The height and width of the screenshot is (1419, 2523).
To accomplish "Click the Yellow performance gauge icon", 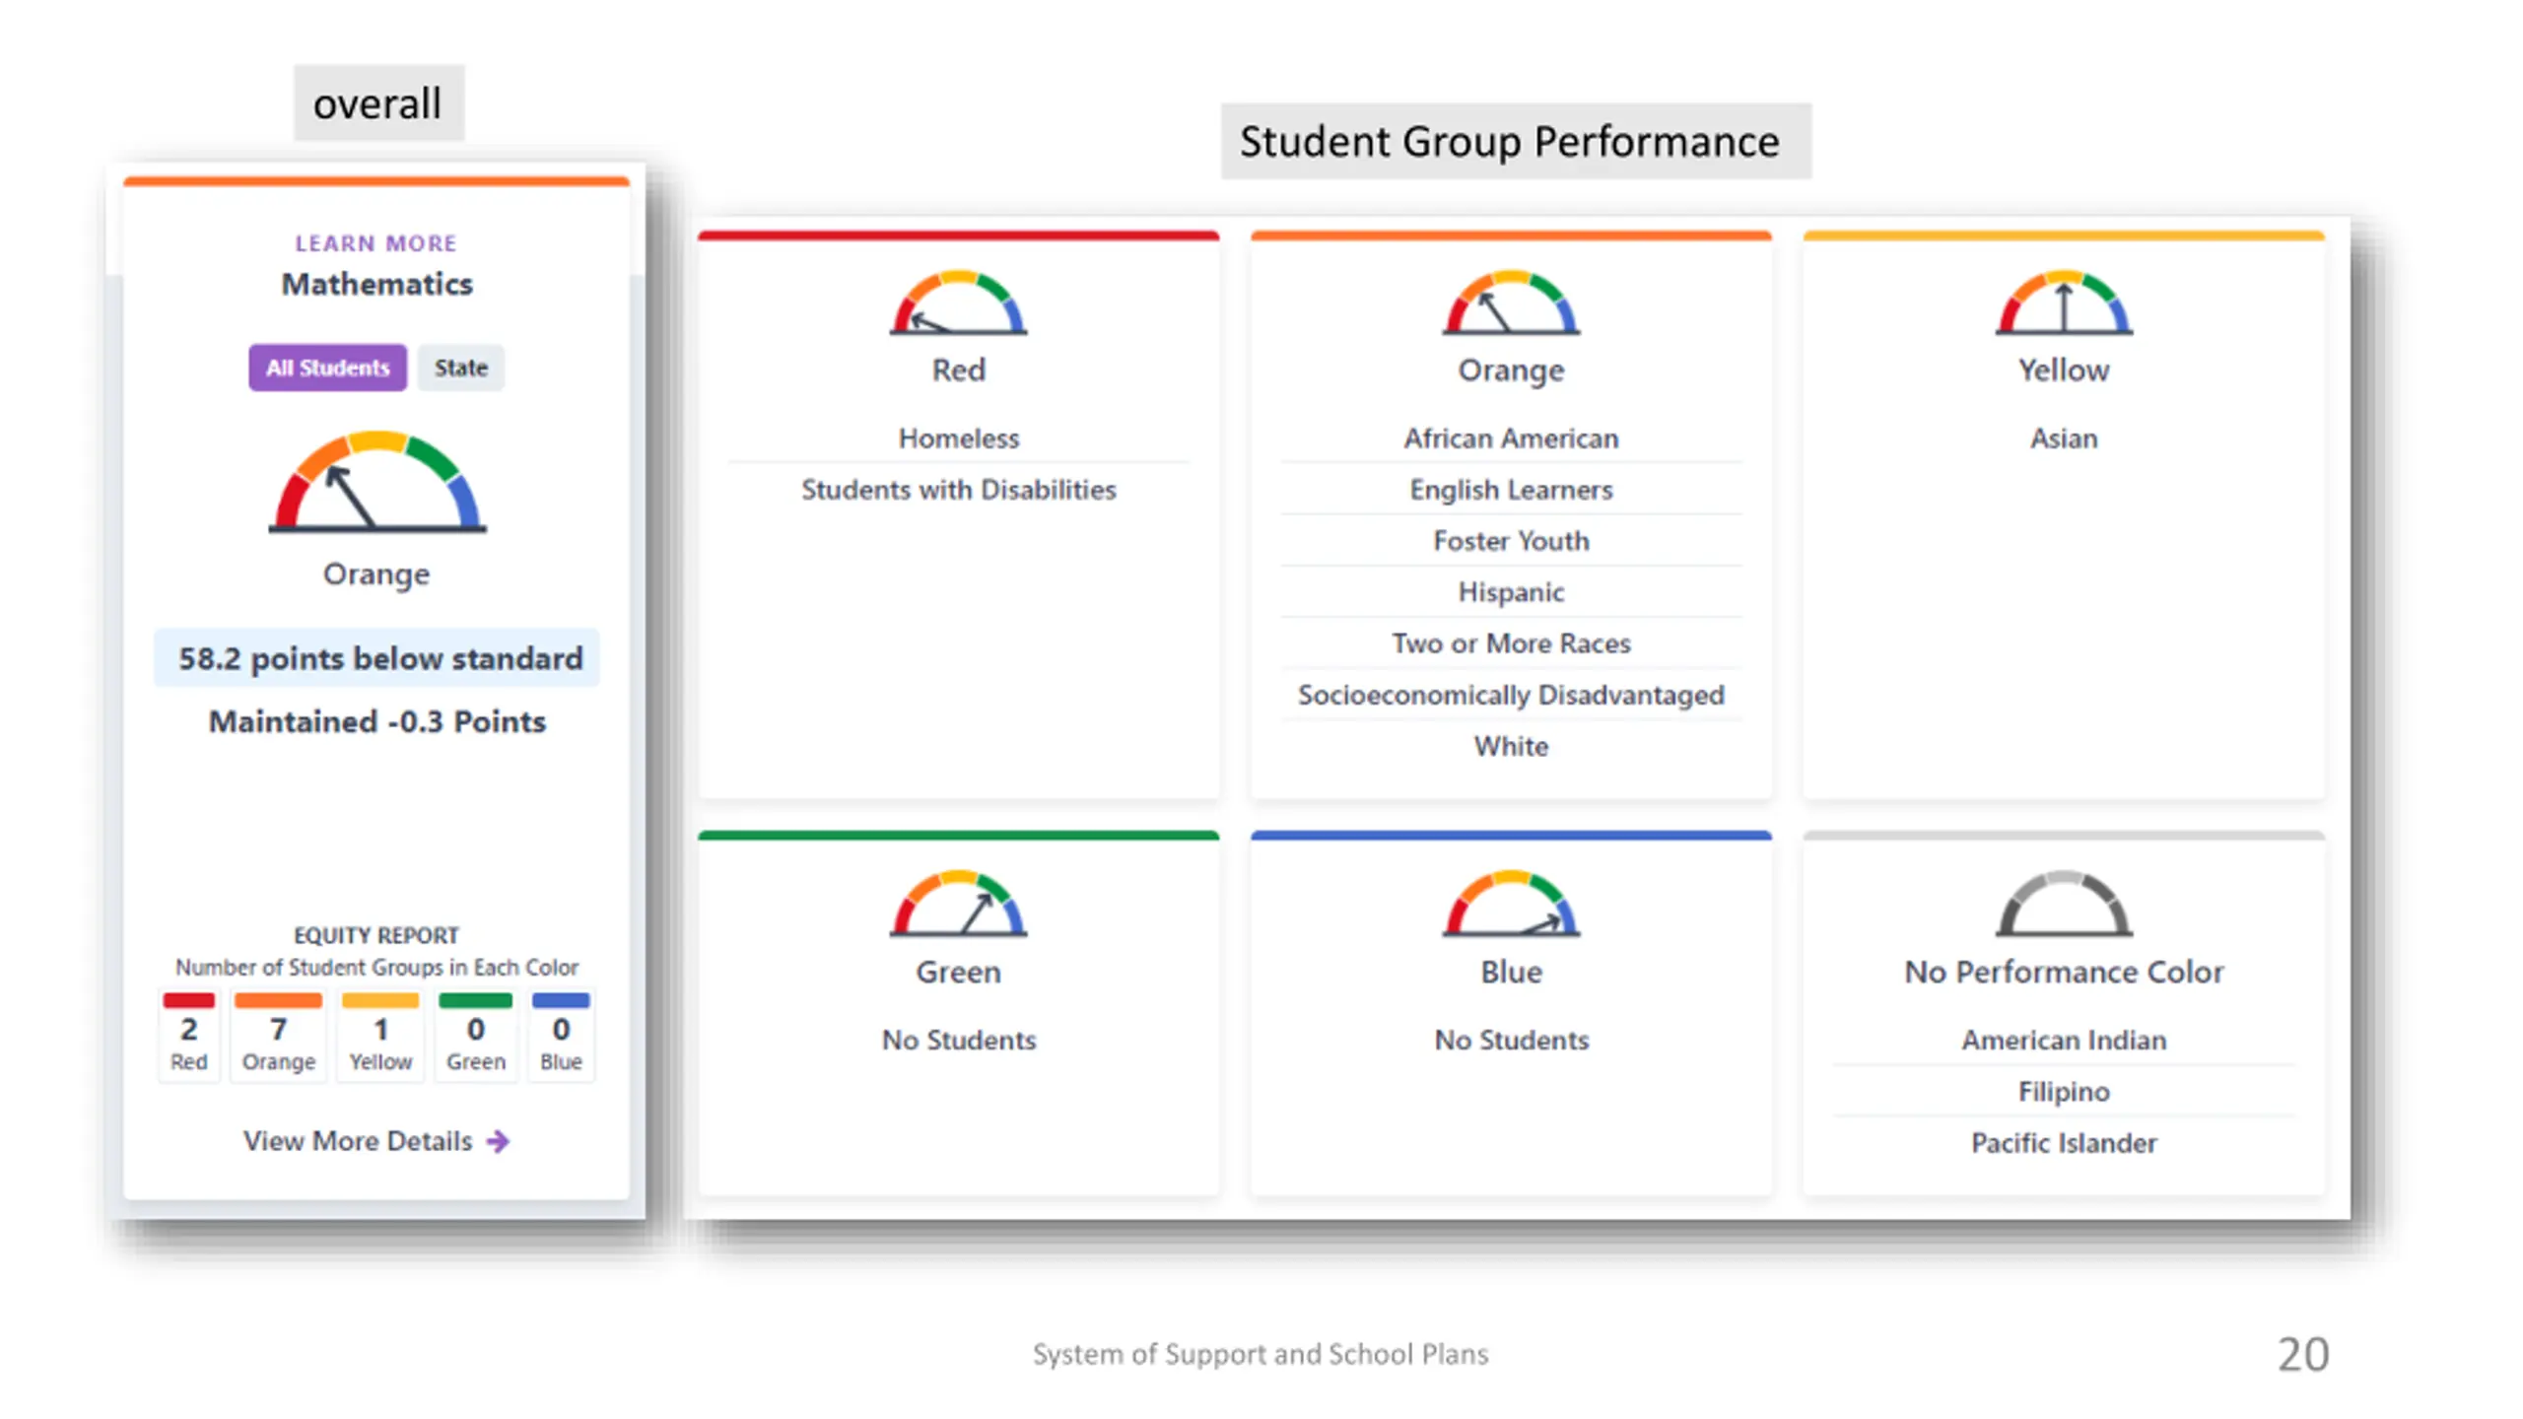I will point(2064,303).
